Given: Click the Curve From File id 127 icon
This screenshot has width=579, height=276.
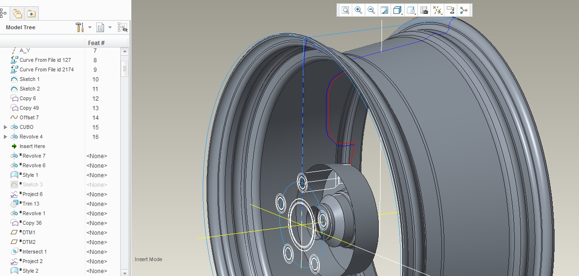Looking at the screenshot, I should [x=14, y=60].
